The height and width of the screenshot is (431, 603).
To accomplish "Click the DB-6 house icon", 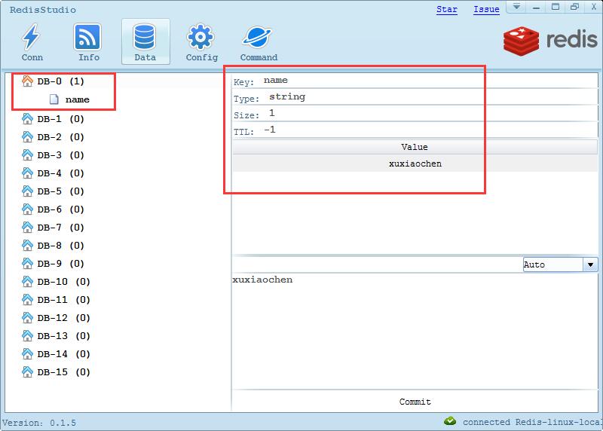I will coord(27,209).
